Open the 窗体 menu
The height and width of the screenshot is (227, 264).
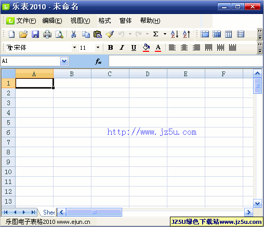(x=126, y=21)
